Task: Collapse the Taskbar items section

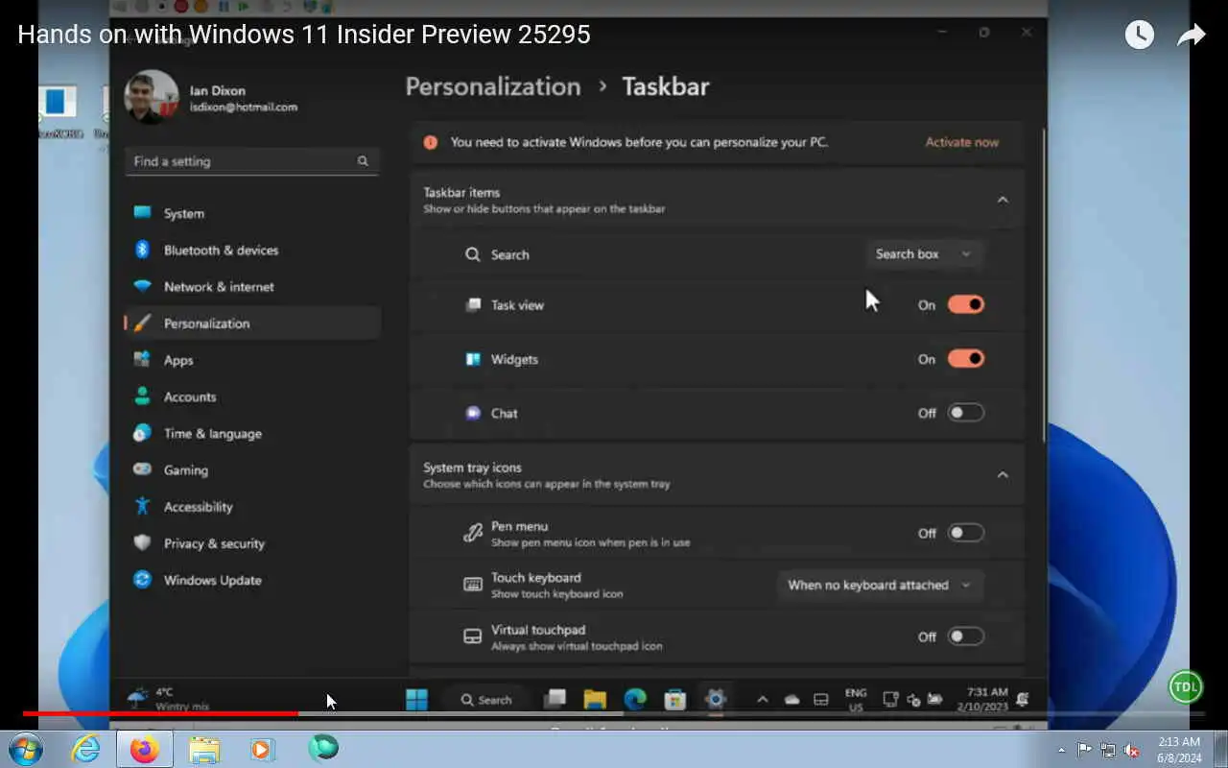Action: 1003,200
